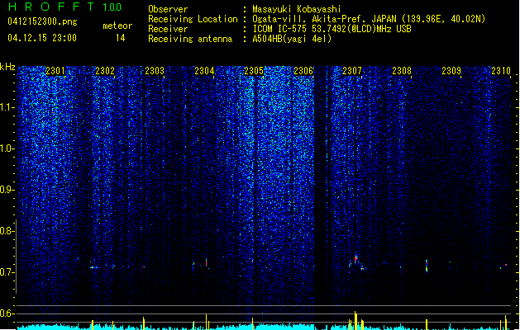Click the 1.1 kHz axis label
Viewport: 520px width, 330px height.
7,107
